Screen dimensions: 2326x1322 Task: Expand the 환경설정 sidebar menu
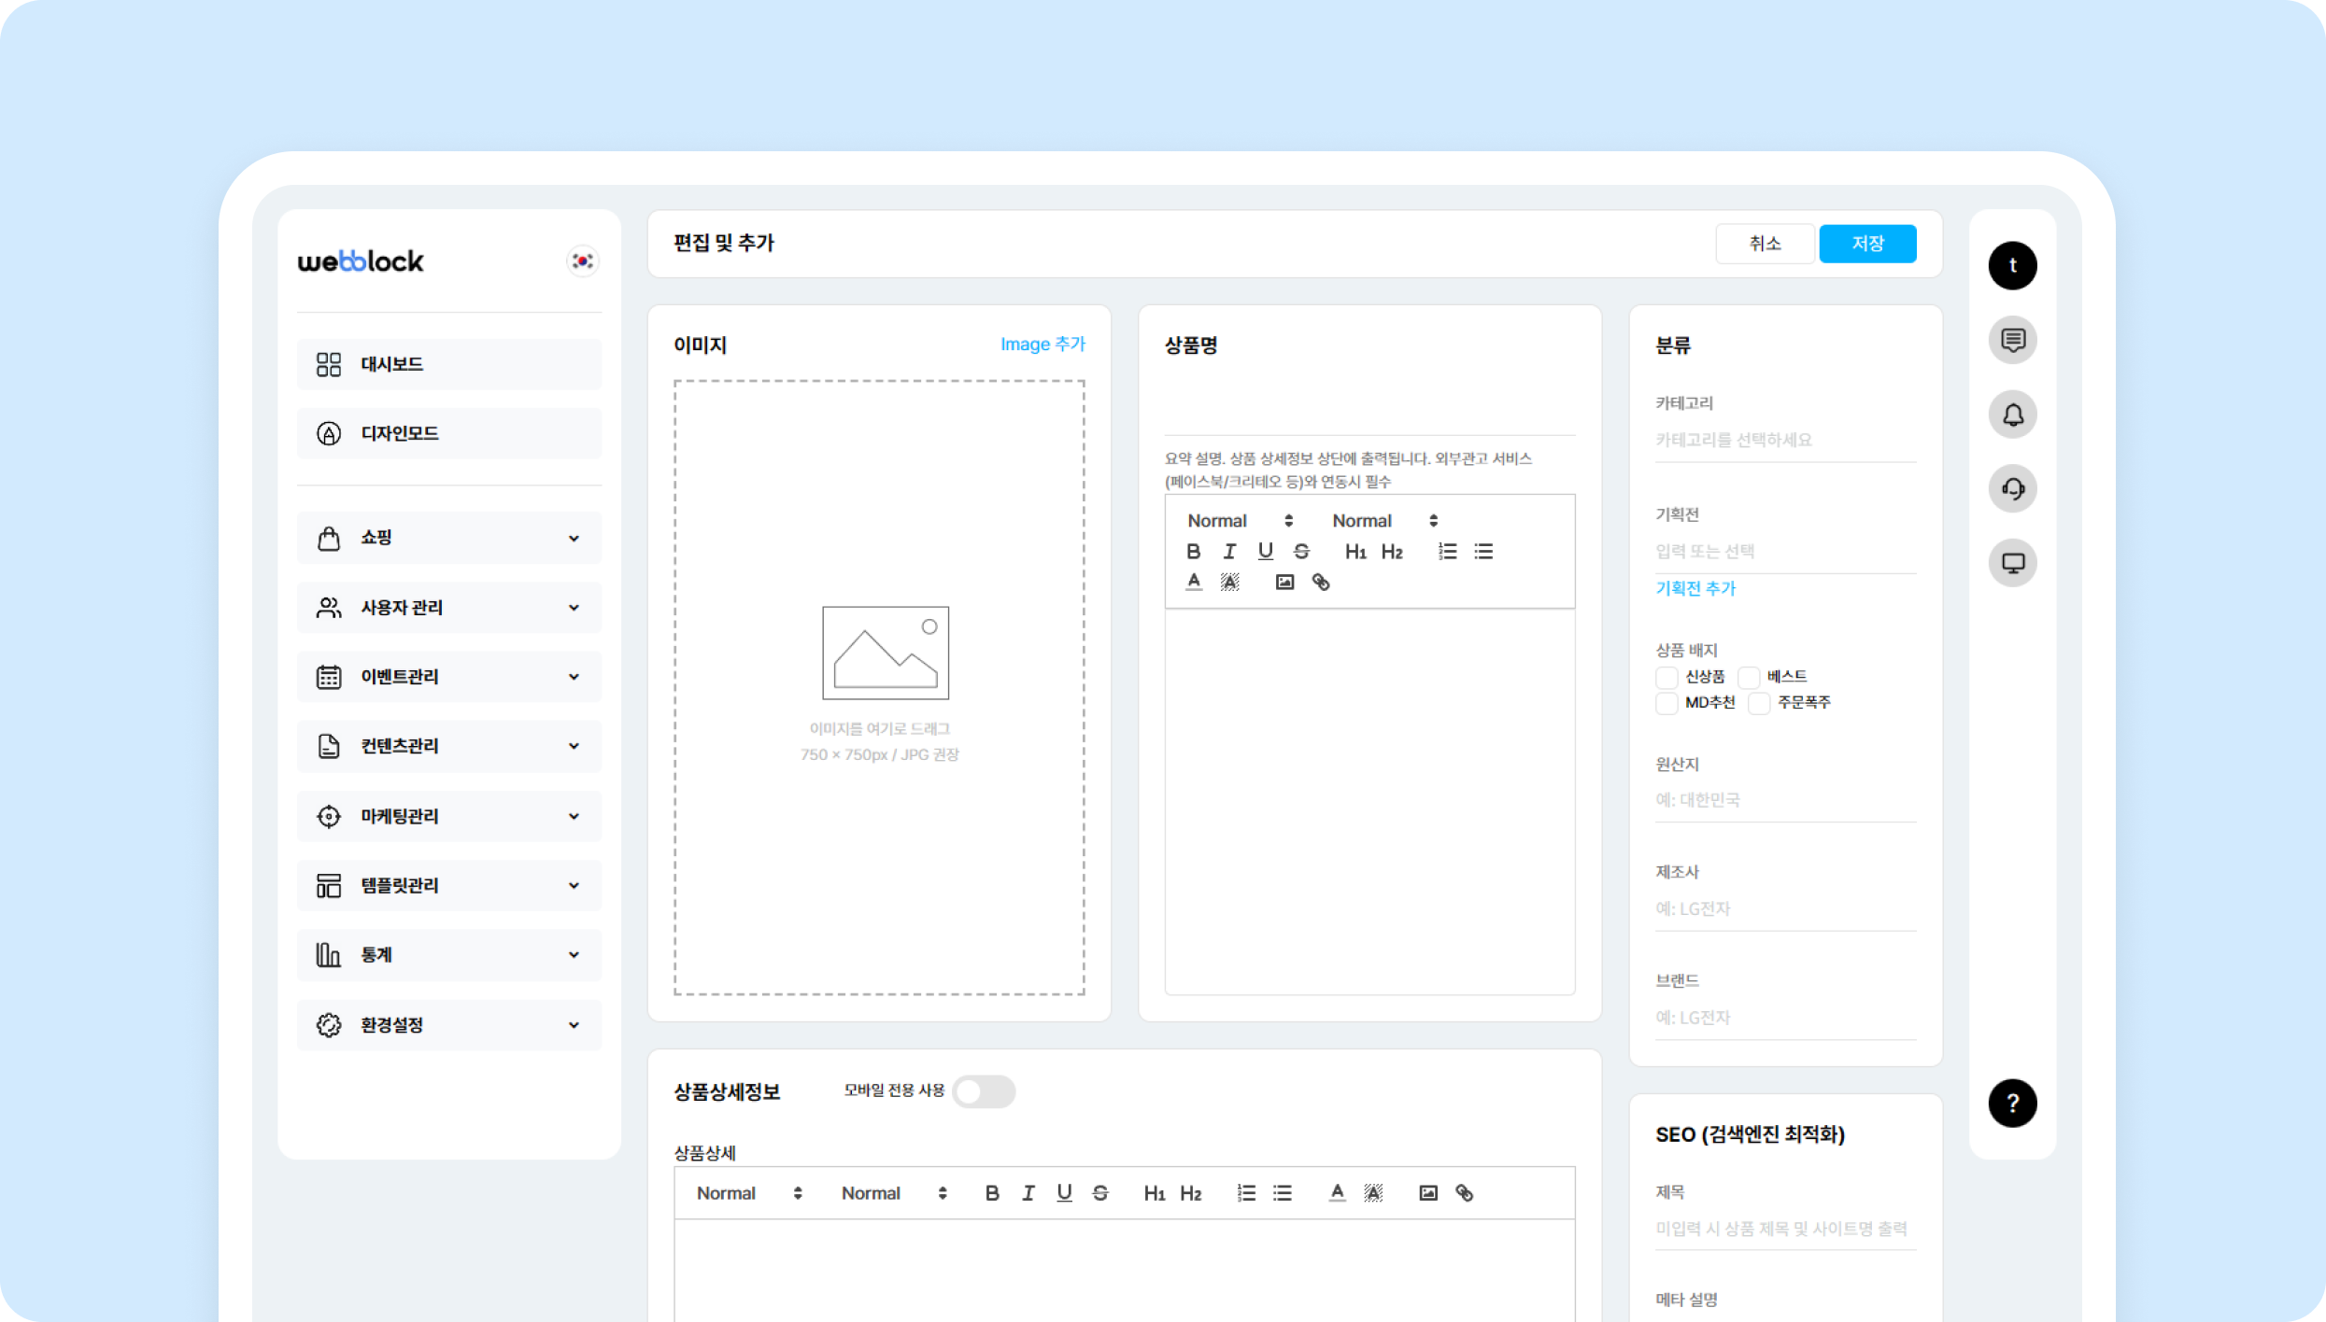449,1025
